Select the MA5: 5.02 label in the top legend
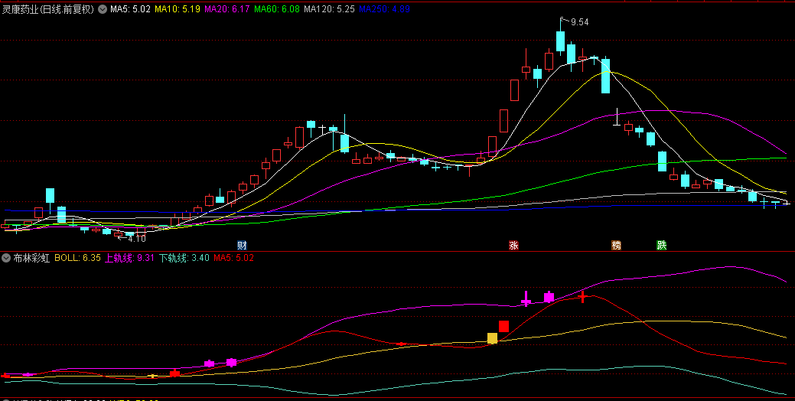Image resolution: width=795 pixels, height=401 pixels. click(x=130, y=9)
